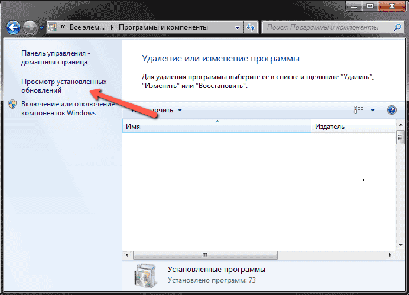Open recent pages dropdown beside Forward arrow
Viewport: 409px width, 295px height.
(x=41, y=27)
